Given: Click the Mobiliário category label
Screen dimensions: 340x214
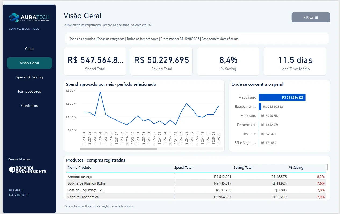Looking at the screenshot, I should (x=248, y=116).
